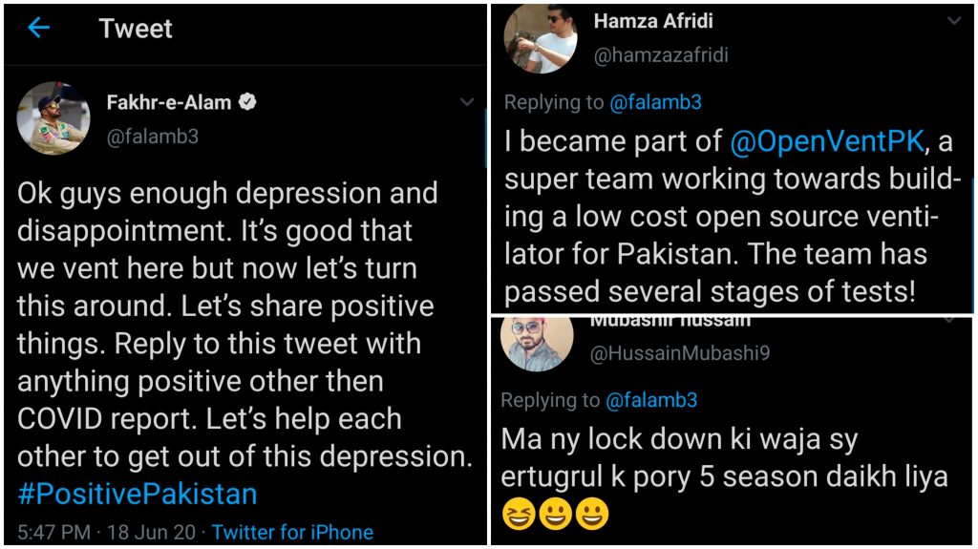
Task: Open the @hamzazafridi handle
Action: tap(661, 55)
